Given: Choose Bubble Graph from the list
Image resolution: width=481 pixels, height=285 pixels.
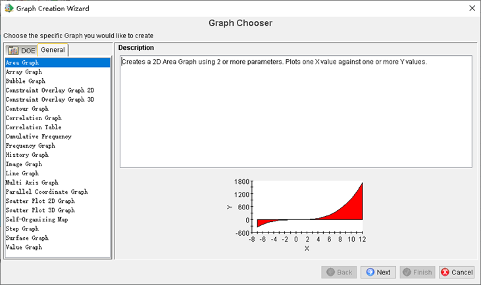Looking at the screenshot, I should (x=25, y=81).
